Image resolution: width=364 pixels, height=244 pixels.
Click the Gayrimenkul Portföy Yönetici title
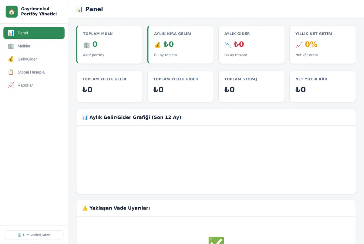coord(39,12)
